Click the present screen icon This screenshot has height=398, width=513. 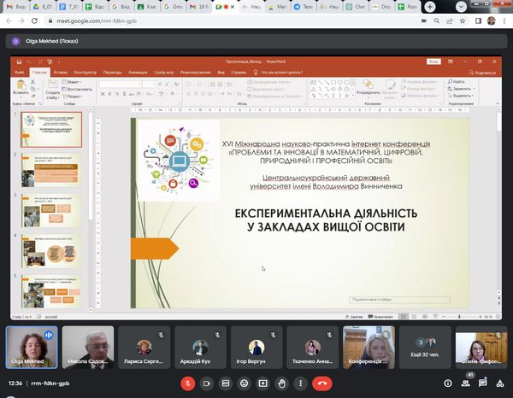point(262,384)
